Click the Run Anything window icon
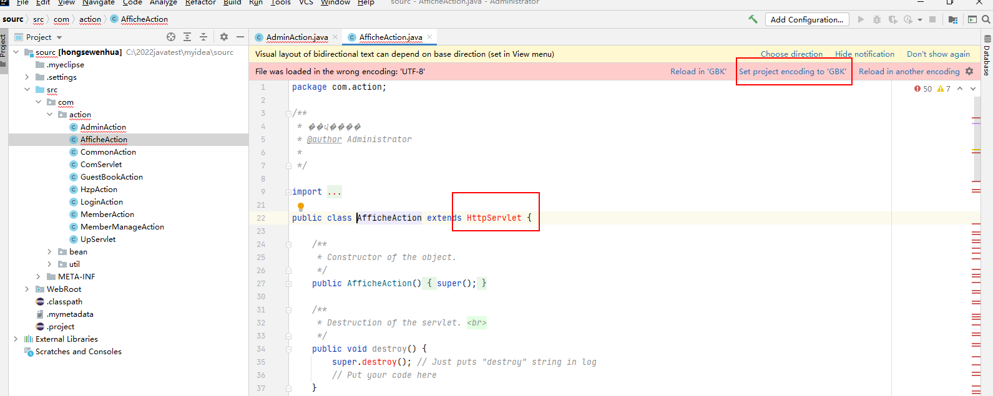Viewport: 993px width, 396px height. pos(972,19)
